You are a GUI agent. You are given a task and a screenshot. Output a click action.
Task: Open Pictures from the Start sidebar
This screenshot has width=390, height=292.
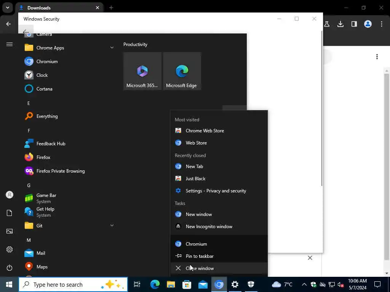coord(10,231)
